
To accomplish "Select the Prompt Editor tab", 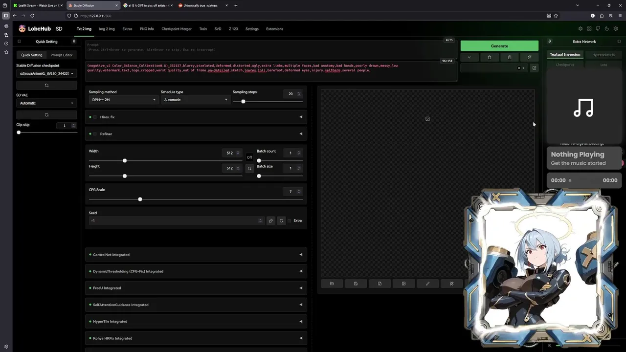I will click(62, 55).
